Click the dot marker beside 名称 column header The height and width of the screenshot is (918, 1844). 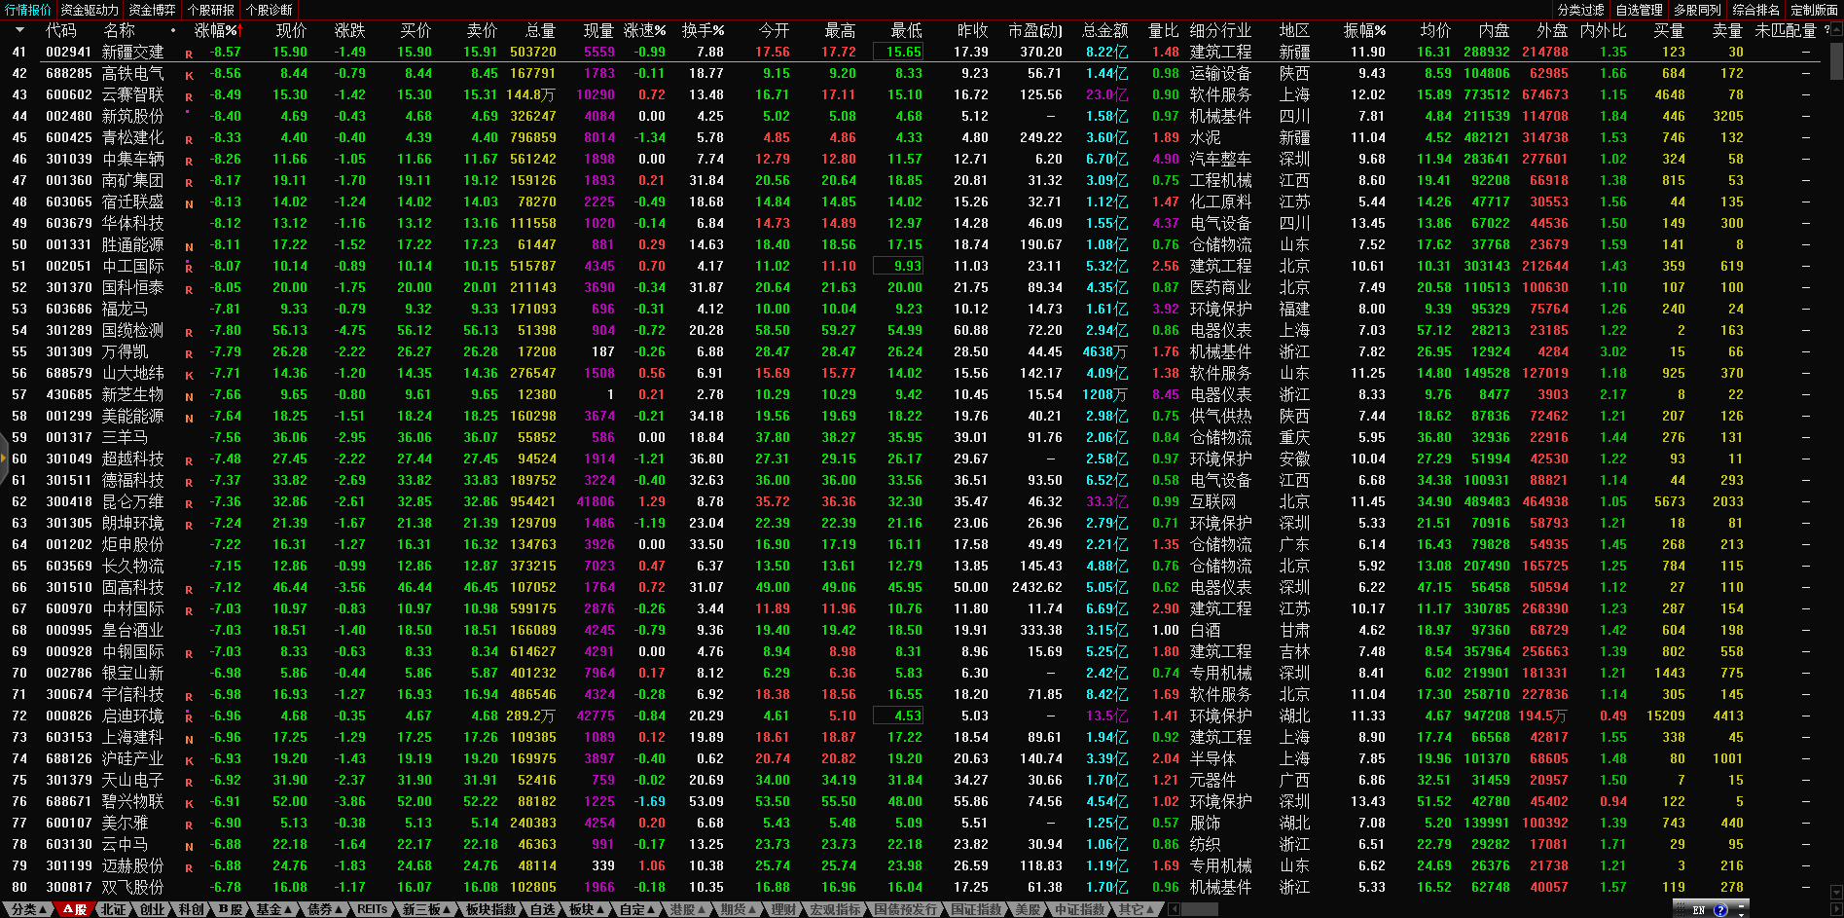[172, 31]
